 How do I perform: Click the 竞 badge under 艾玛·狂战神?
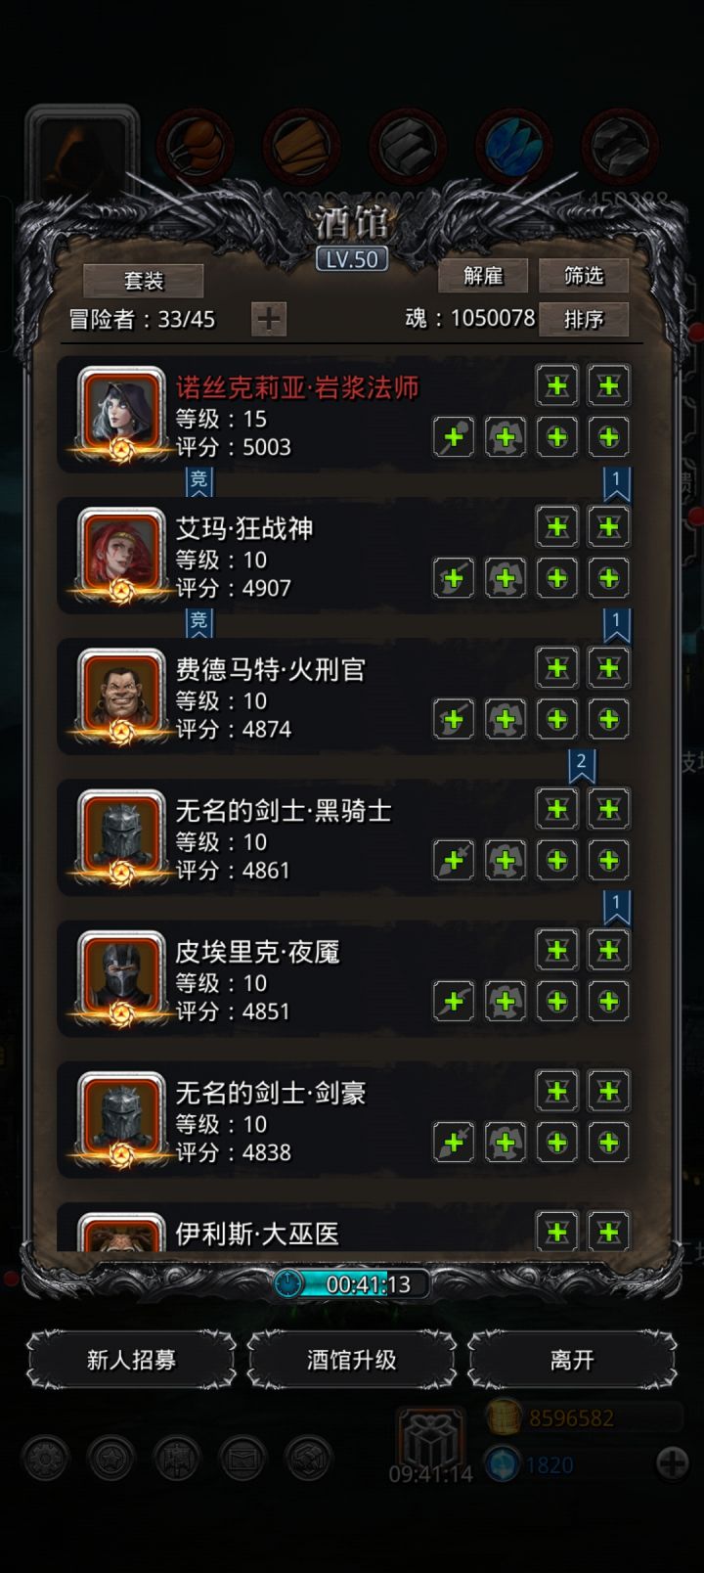coord(198,620)
